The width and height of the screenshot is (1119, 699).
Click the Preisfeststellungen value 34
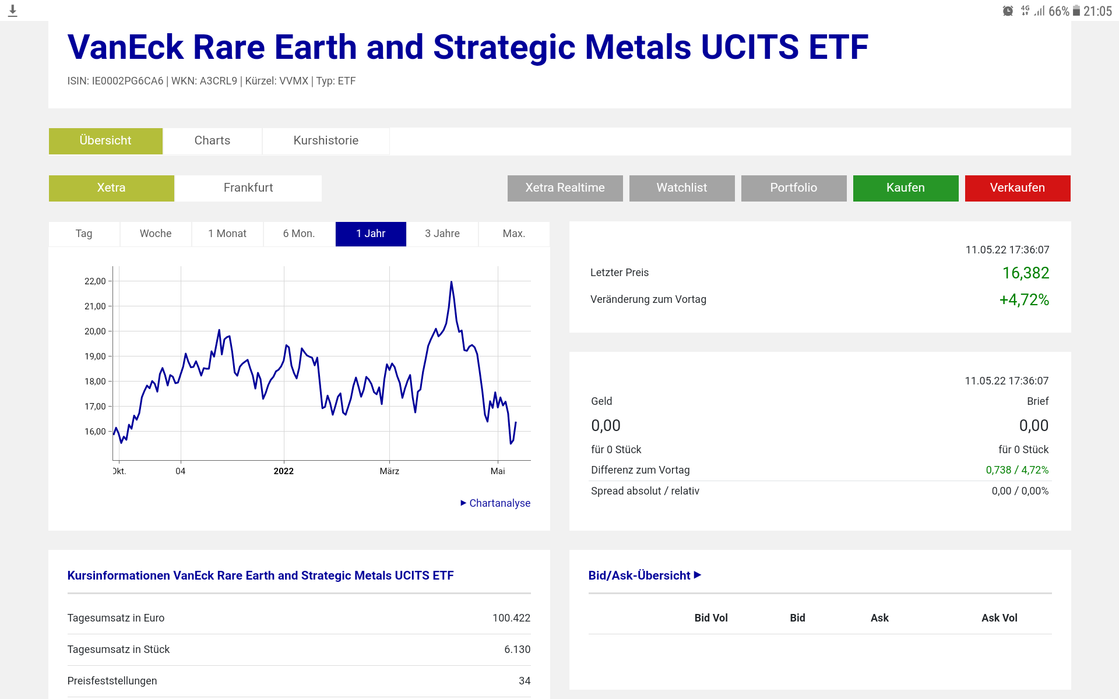(x=525, y=681)
